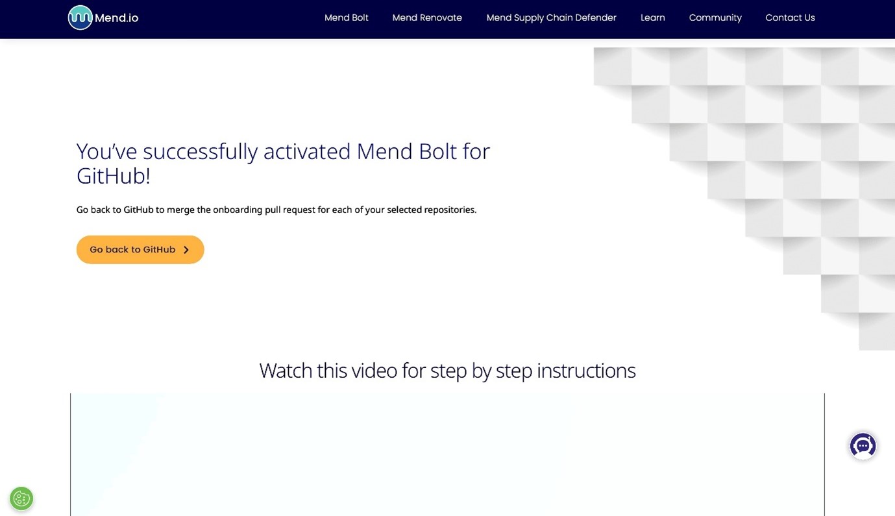Click the instructional video player area
The width and height of the screenshot is (895, 516).
tap(447, 454)
